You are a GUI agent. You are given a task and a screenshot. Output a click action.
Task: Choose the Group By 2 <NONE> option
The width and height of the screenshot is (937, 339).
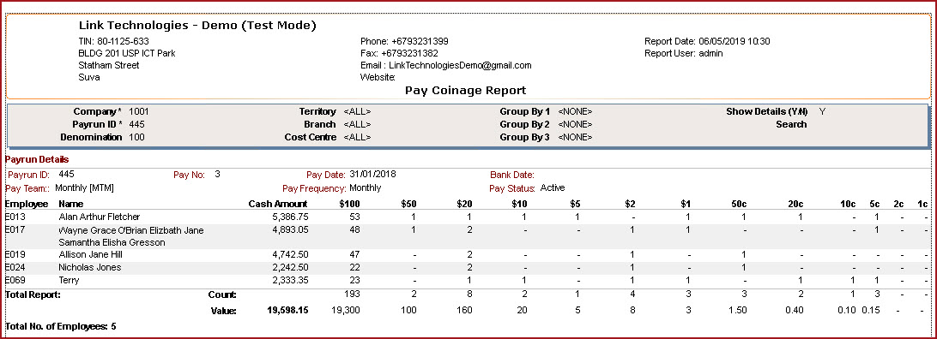[x=575, y=124]
